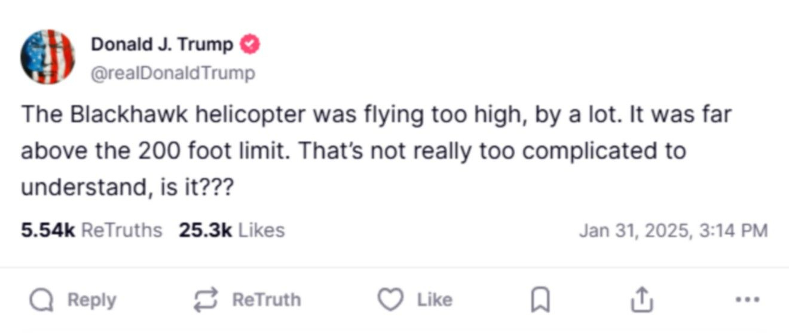Click the "understand, is it???" text line
Viewport: 789px width, 333px height.
(127, 188)
